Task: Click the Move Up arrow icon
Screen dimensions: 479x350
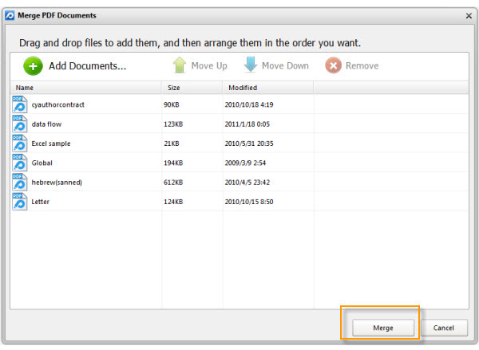Action: (180, 65)
